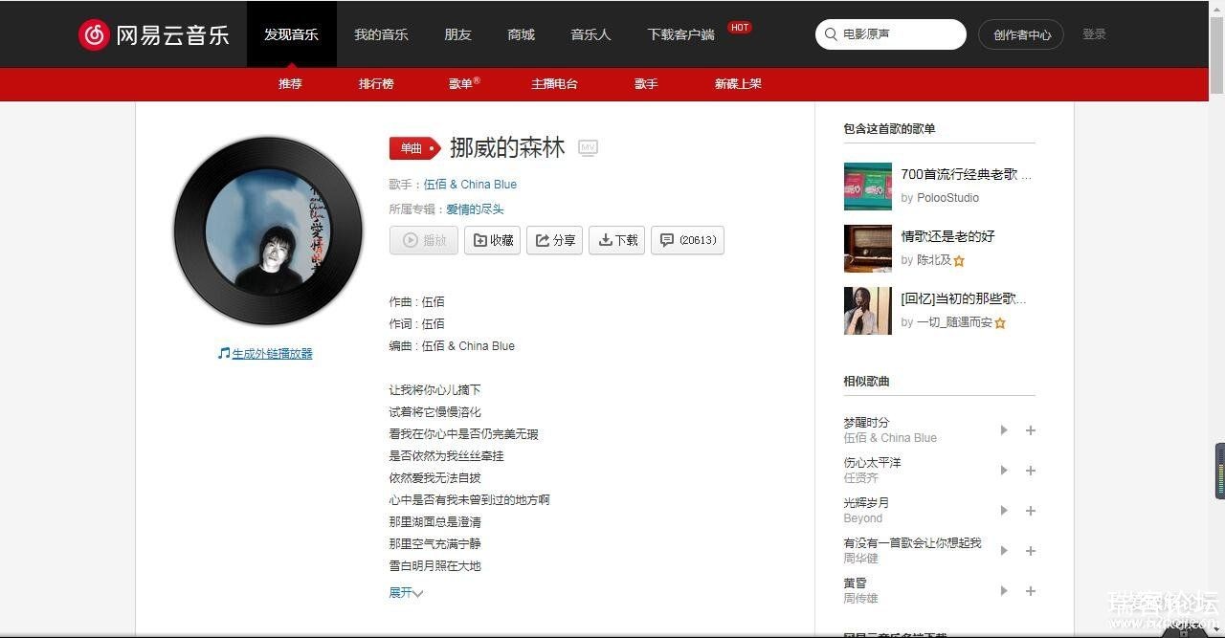Image resolution: width=1225 pixels, height=638 pixels.
Task: Open playlist title [回忆]当初的那些歌
Action: (964, 298)
